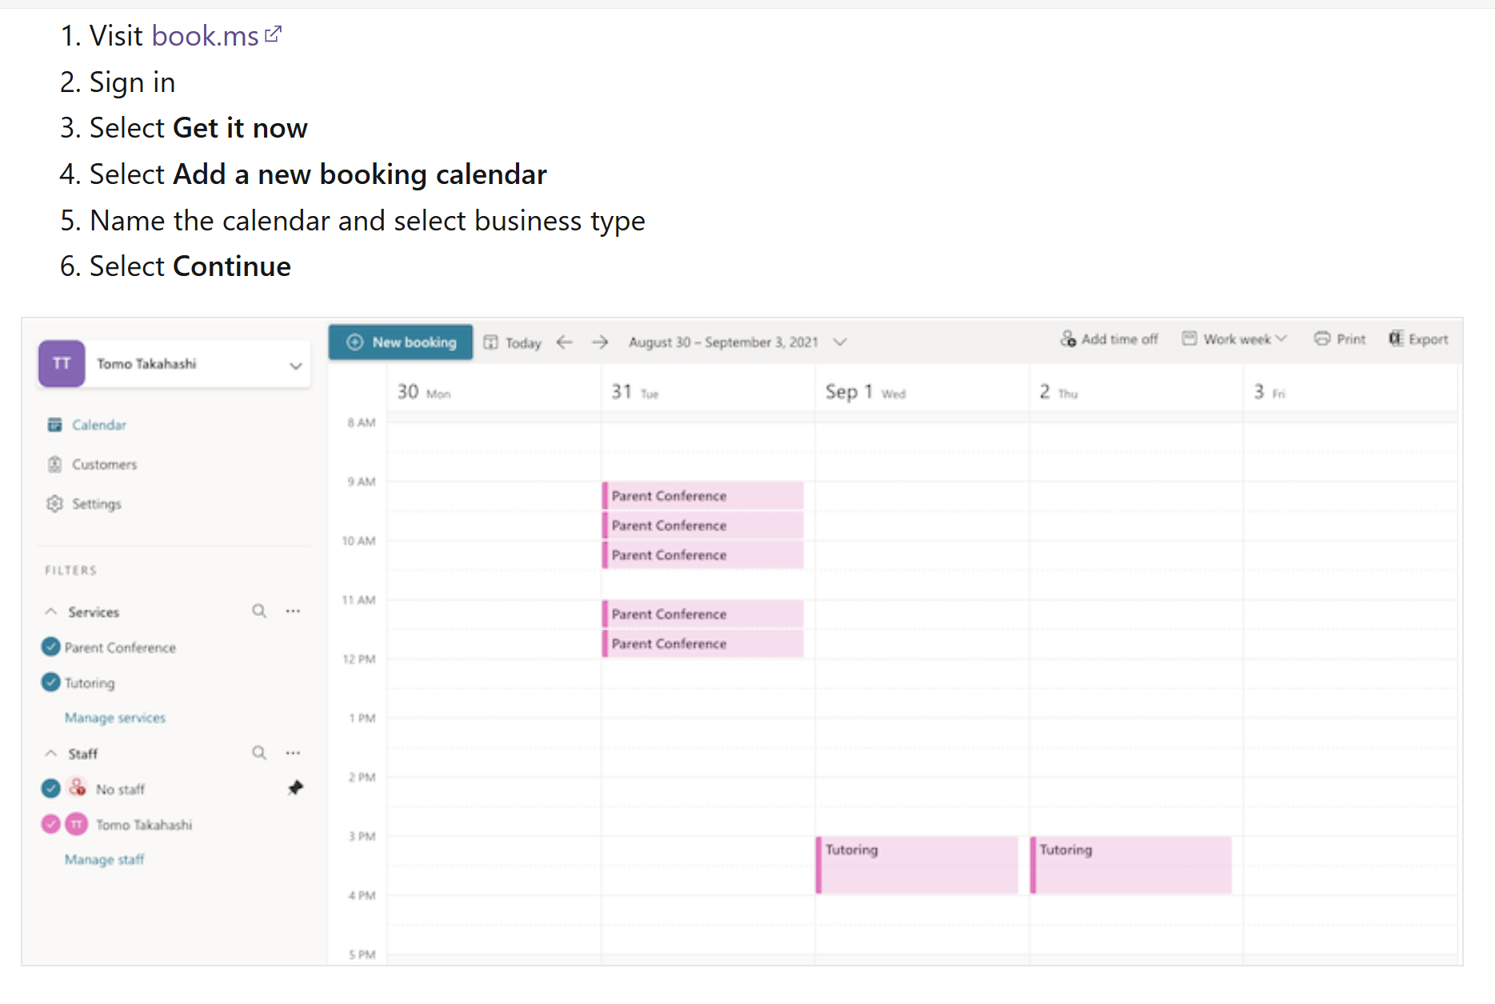1495x1004 pixels.
Task: Go to next week with right arrow
Action: [600, 342]
